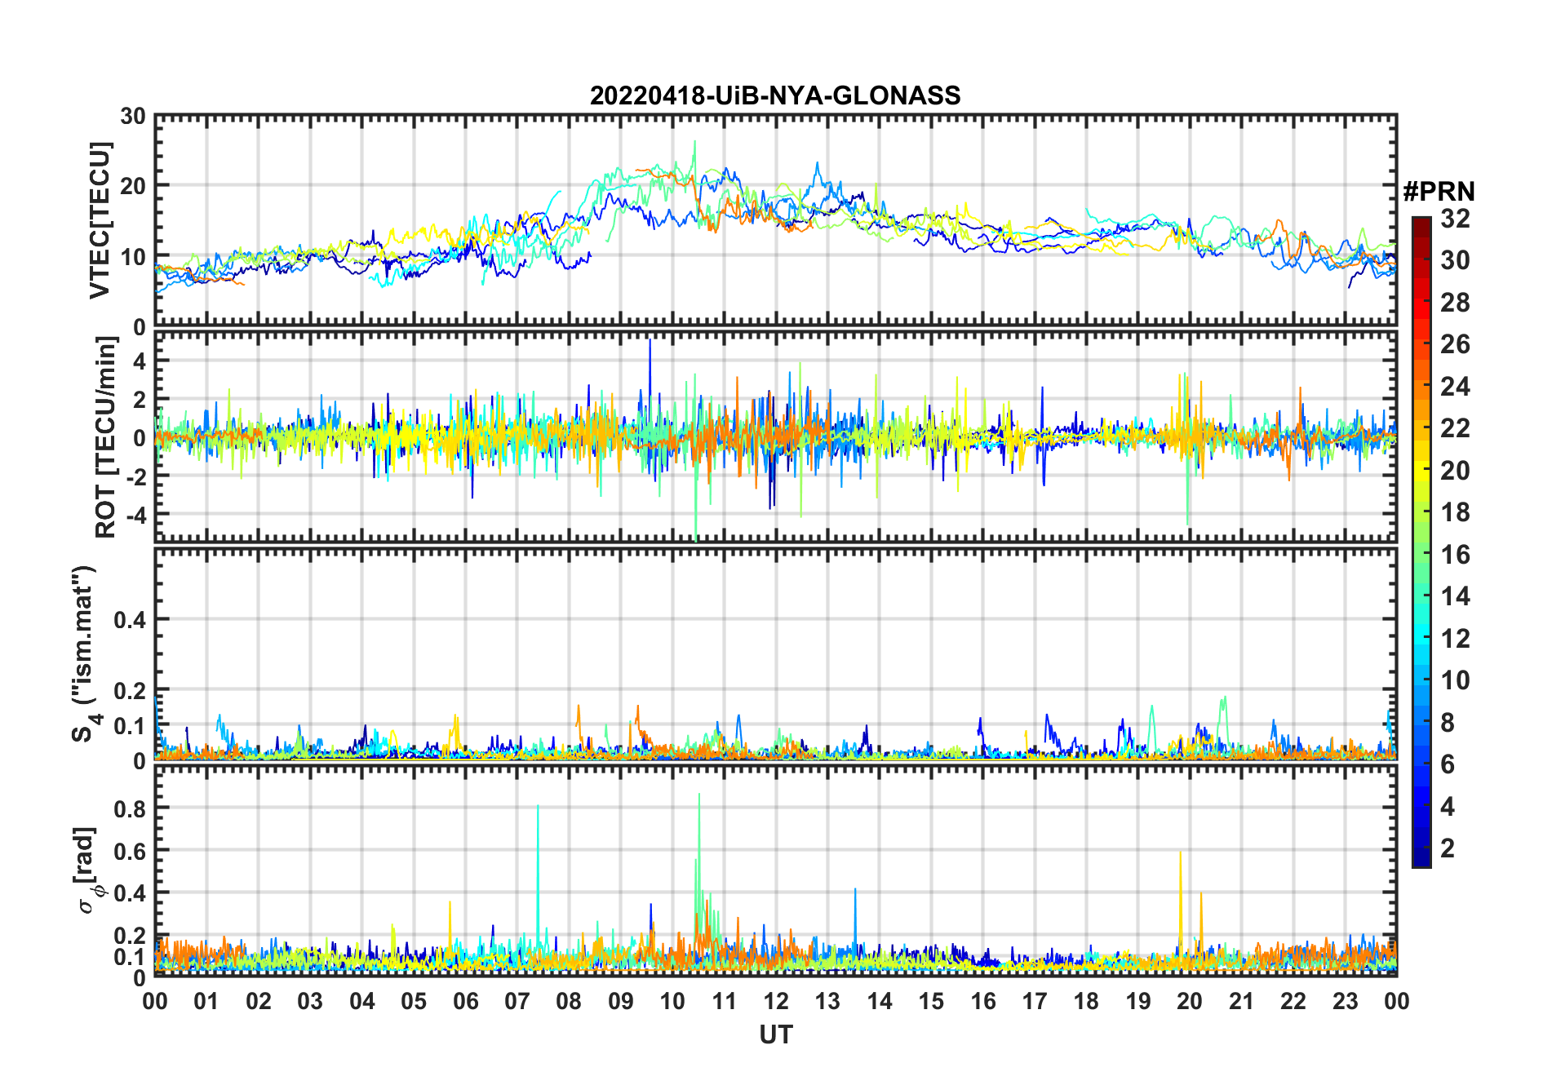The width and height of the screenshot is (1552, 1085).
Task: Click x-axis hour label 23
Action: pyautogui.click(x=1345, y=1001)
